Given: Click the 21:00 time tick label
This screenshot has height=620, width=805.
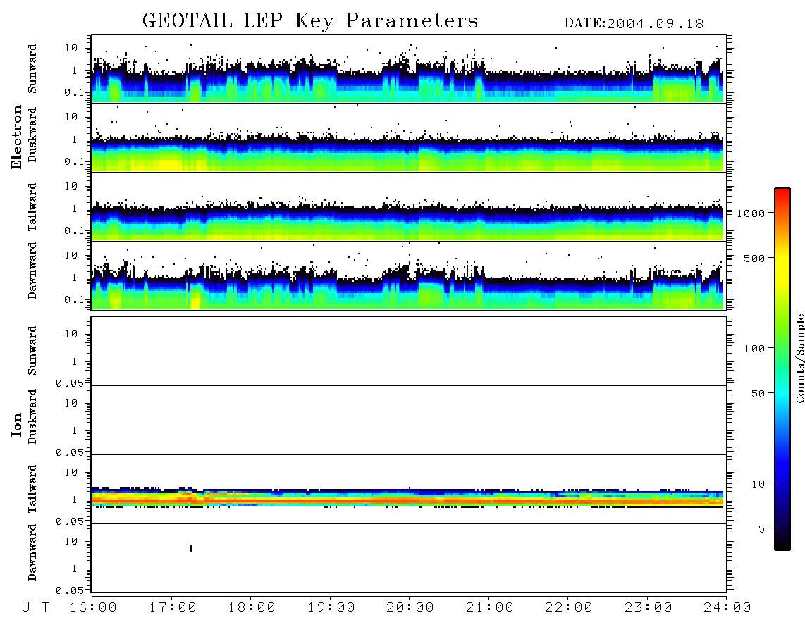Looking at the screenshot, I should point(491,608).
